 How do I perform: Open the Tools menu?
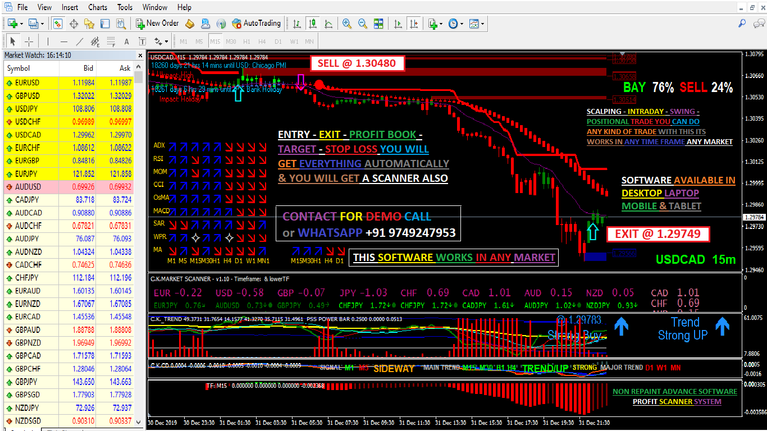pos(125,7)
